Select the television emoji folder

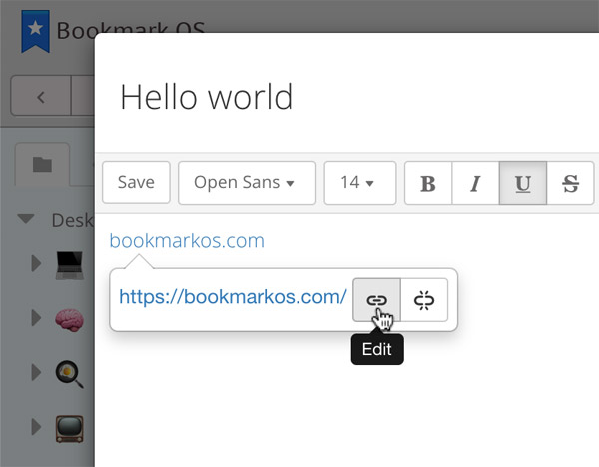point(68,429)
